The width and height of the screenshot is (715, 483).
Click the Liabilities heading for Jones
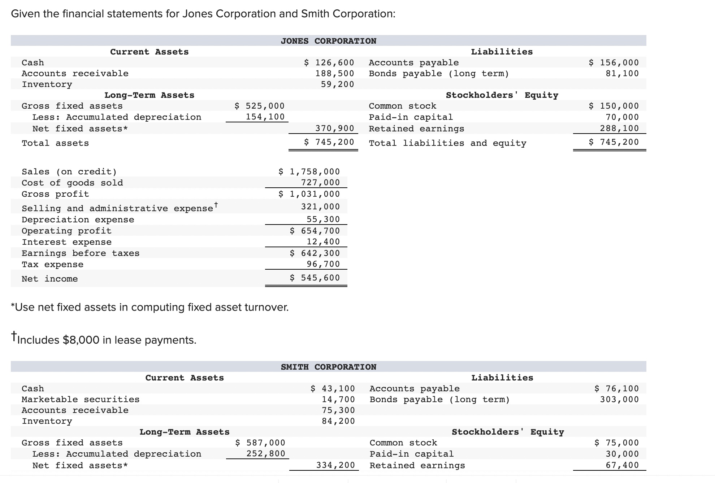(x=501, y=51)
